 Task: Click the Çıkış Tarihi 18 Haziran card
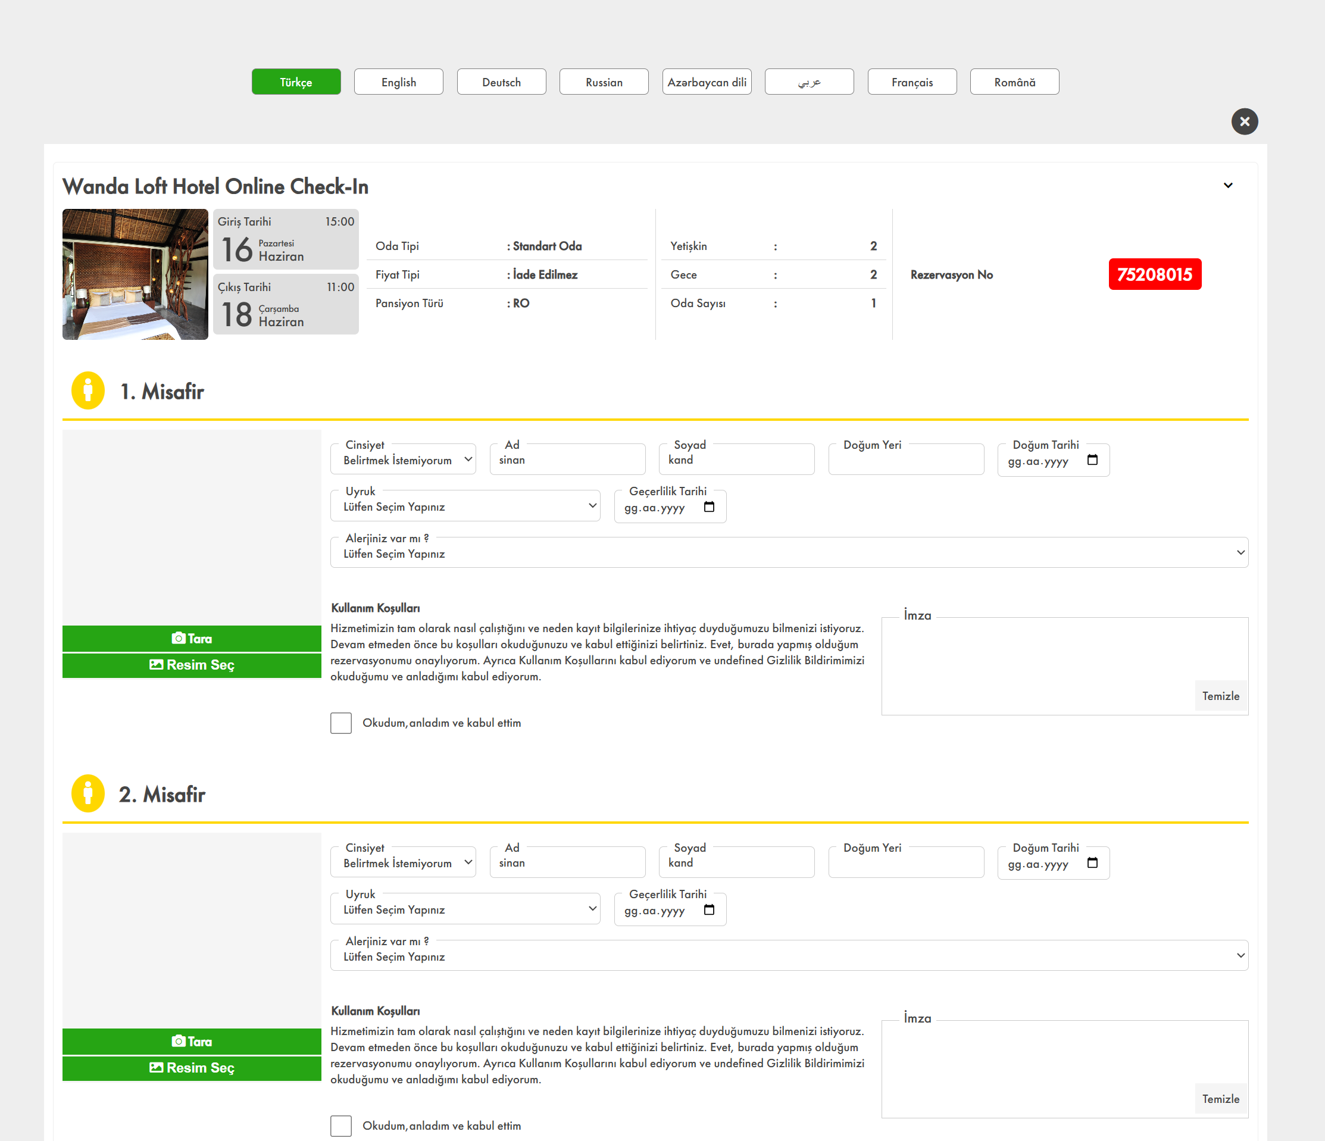click(285, 304)
